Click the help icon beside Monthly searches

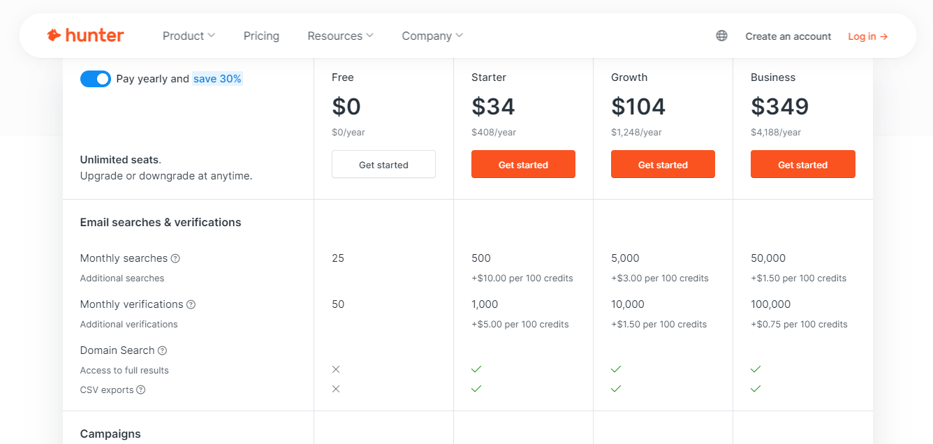tap(174, 258)
